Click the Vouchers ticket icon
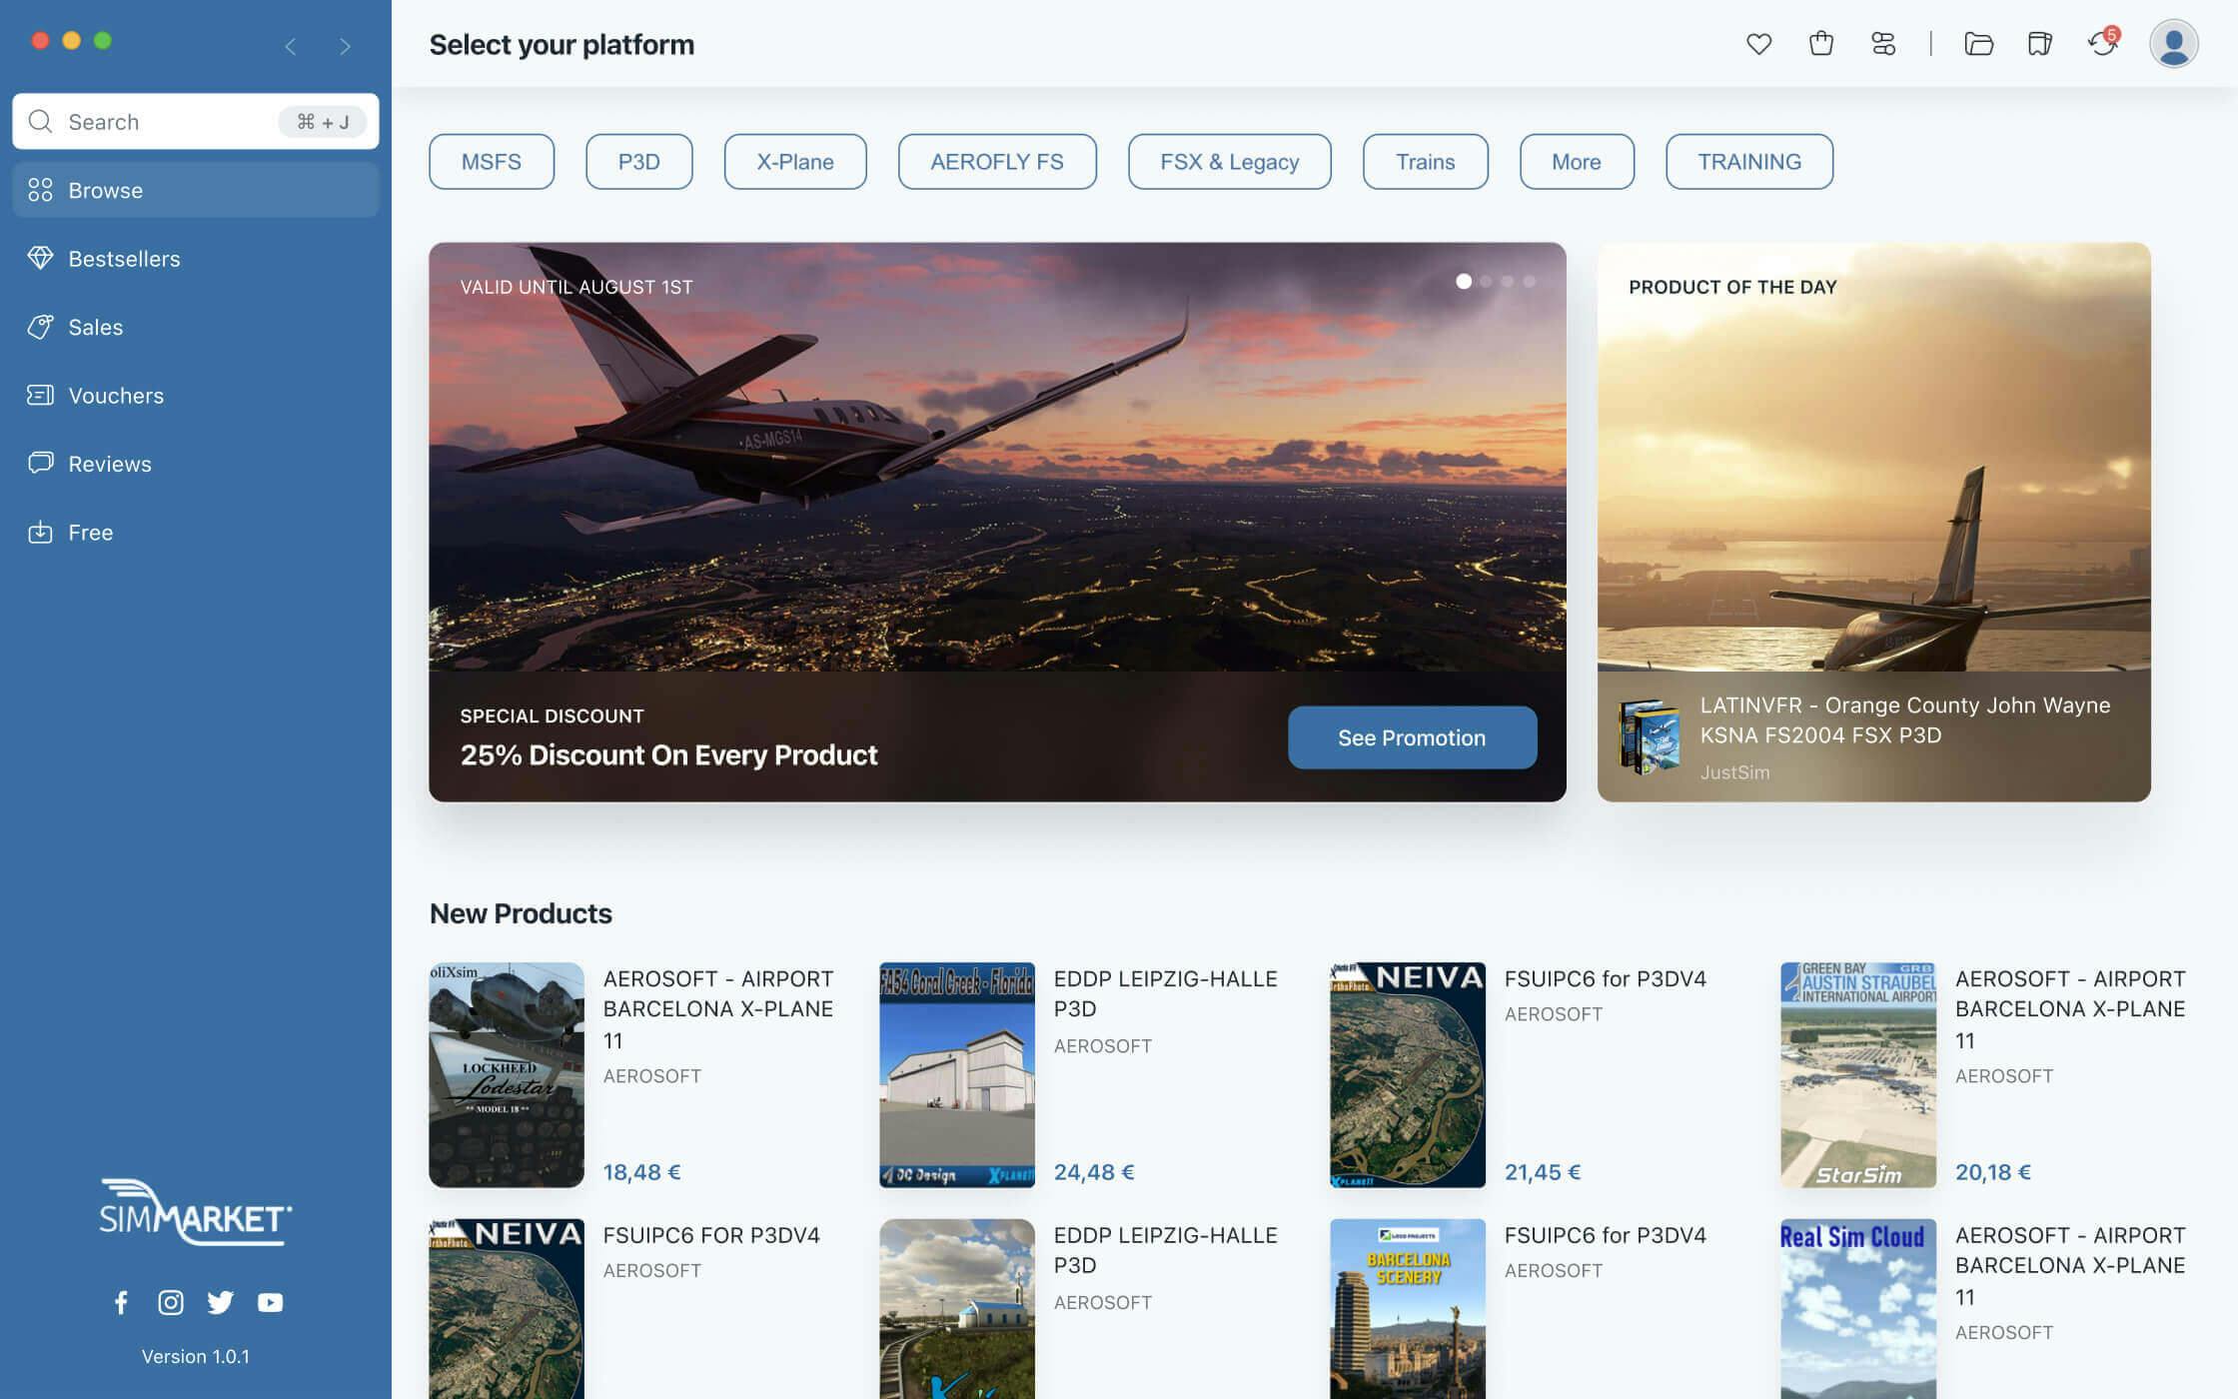This screenshot has width=2238, height=1399. point(40,395)
